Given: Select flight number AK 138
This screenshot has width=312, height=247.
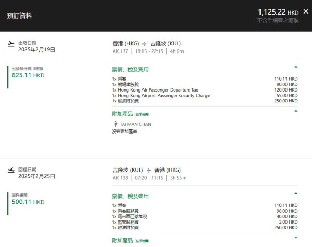Looking at the screenshot, I should point(120,178).
